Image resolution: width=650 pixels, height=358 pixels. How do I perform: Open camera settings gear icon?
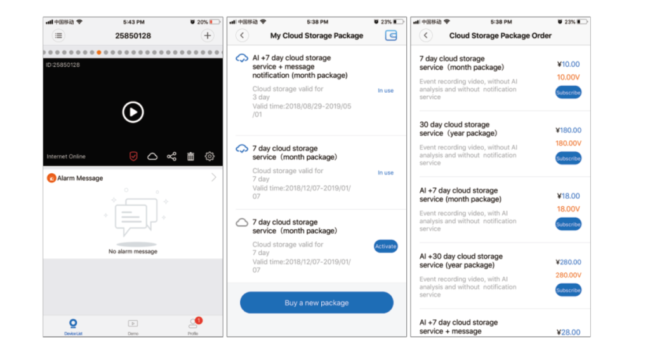click(x=209, y=156)
